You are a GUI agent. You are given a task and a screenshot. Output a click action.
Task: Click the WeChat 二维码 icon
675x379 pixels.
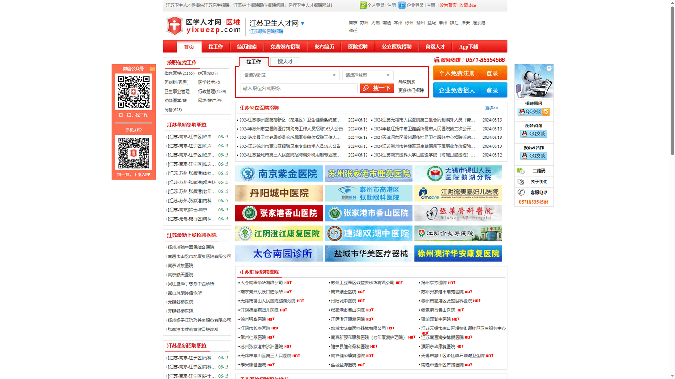(521, 171)
